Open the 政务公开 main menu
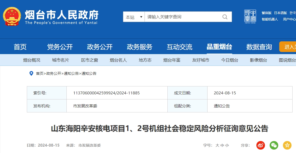Image resolution: width=296 pixels, height=153 pixels. point(100,47)
